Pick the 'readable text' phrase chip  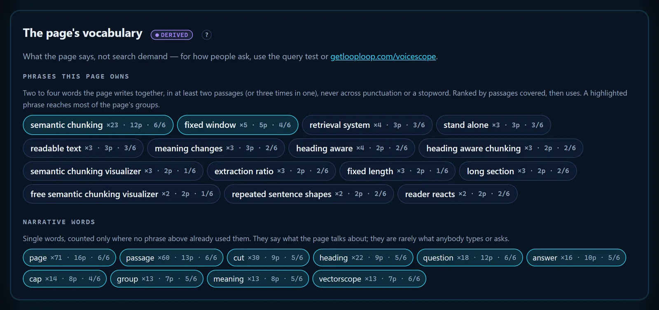[x=83, y=148]
